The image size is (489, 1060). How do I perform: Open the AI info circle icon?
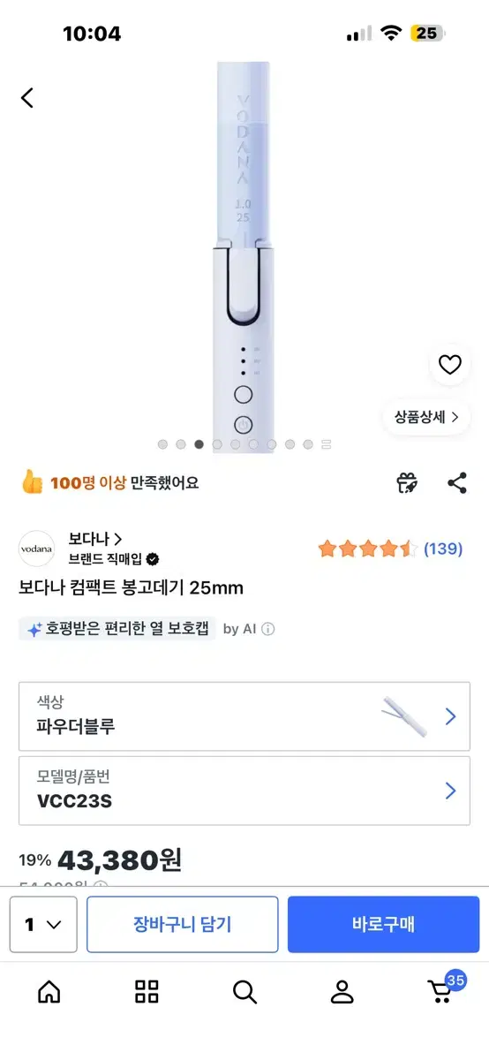(268, 629)
